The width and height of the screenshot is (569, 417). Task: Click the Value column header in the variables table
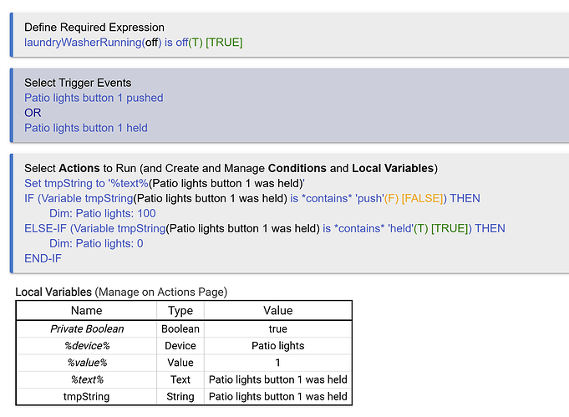point(277,311)
